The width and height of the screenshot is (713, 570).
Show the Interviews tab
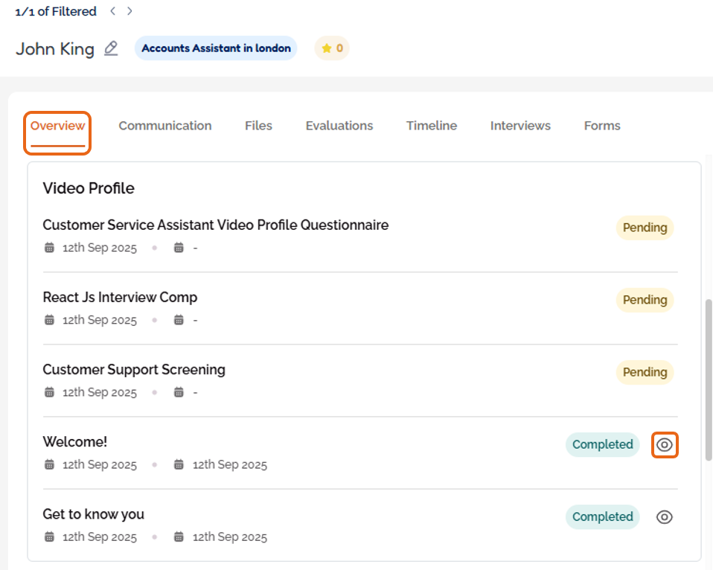coord(520,126)
